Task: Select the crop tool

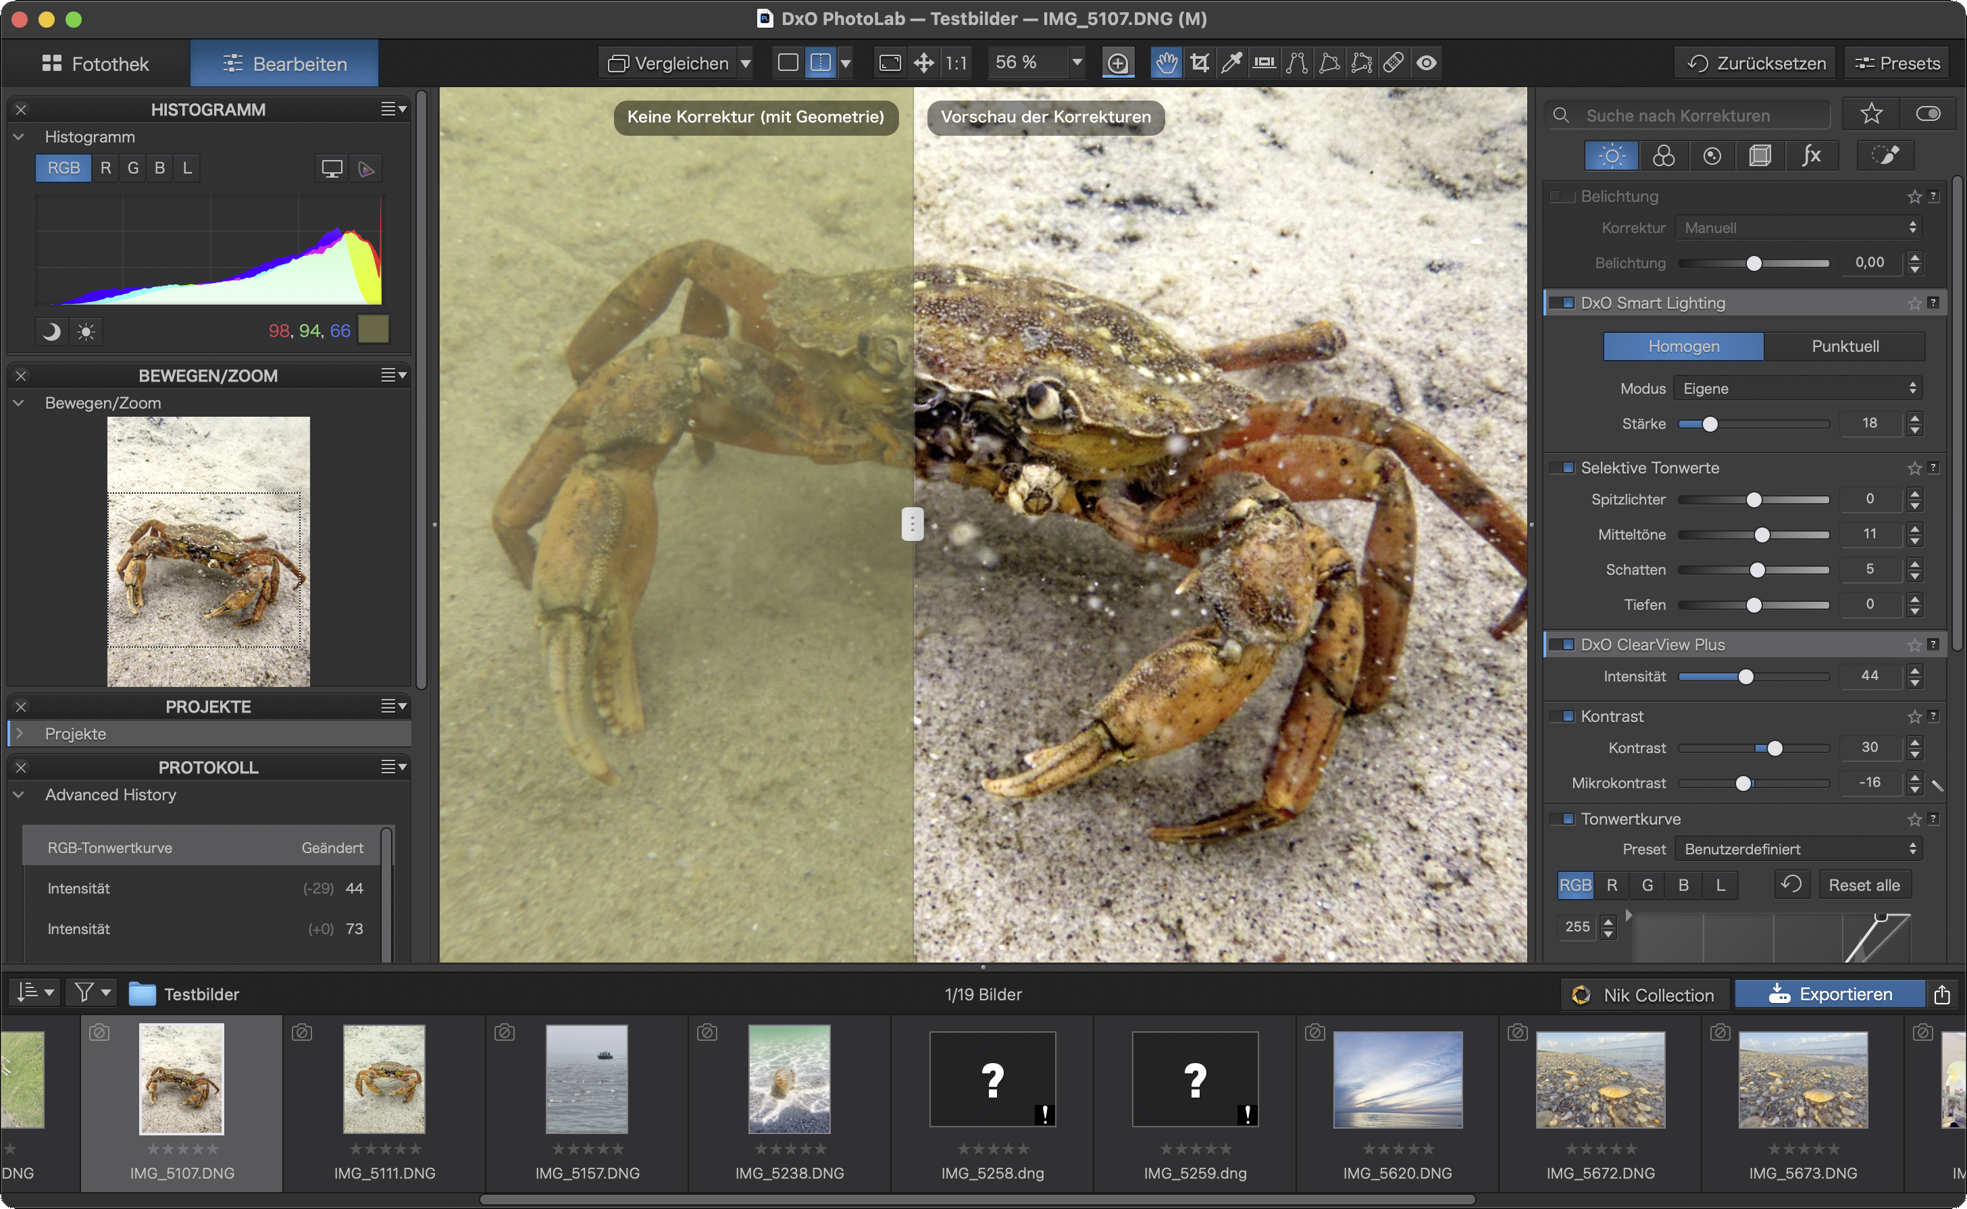Action: [1200, 62]
